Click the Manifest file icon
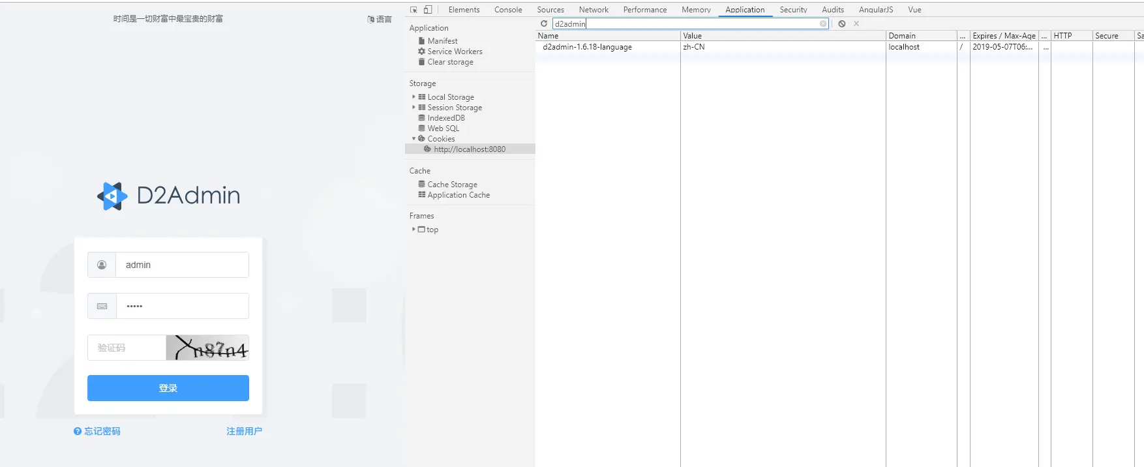Viewport: 1144px width, 467px height. [421, 40]
